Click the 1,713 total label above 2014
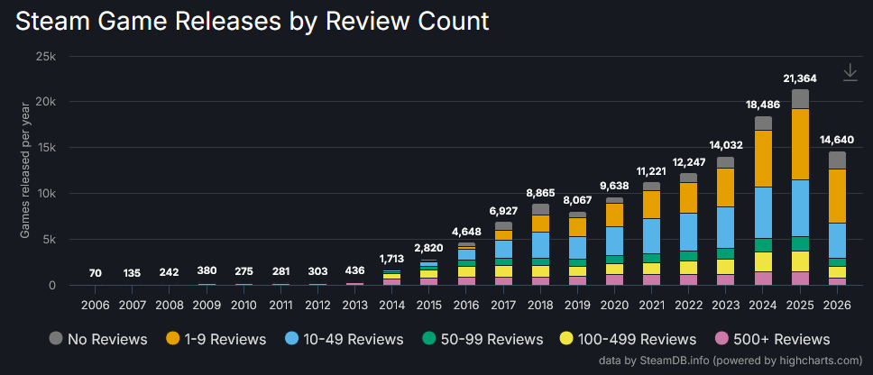The width and height of the screenshot is (873, 375). click(391, 259)
